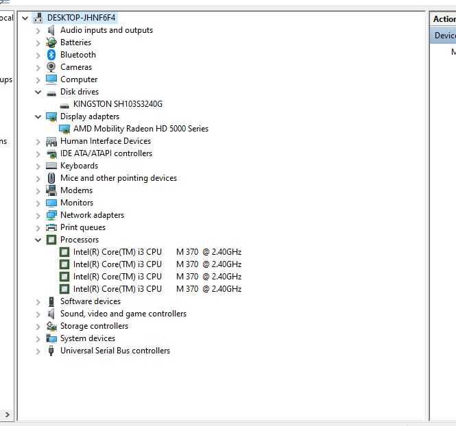Select the IDE ATA/ATAPI controllers label
456x426 pixels.
(x=106, y=153)
